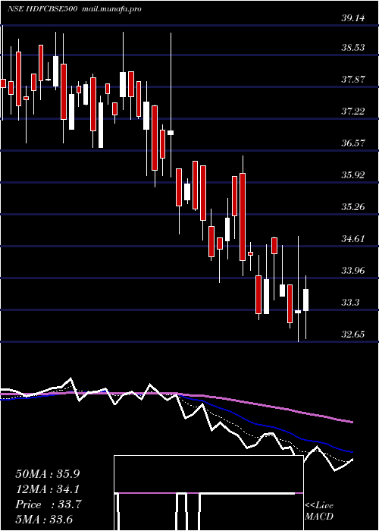Select the 35.92 price axis label
This screenshot has width=379, height=531.
point(353,175)
